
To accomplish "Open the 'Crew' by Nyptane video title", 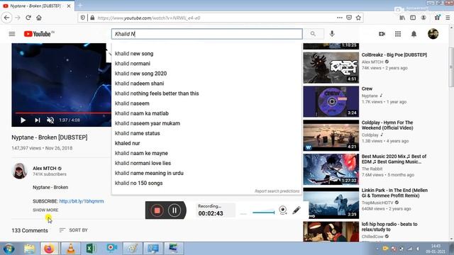I will pos(367,89).
